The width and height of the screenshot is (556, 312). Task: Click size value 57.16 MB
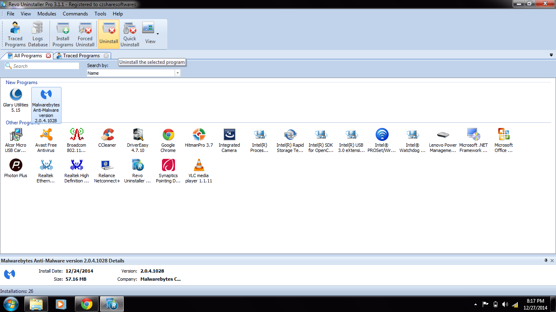76,279
